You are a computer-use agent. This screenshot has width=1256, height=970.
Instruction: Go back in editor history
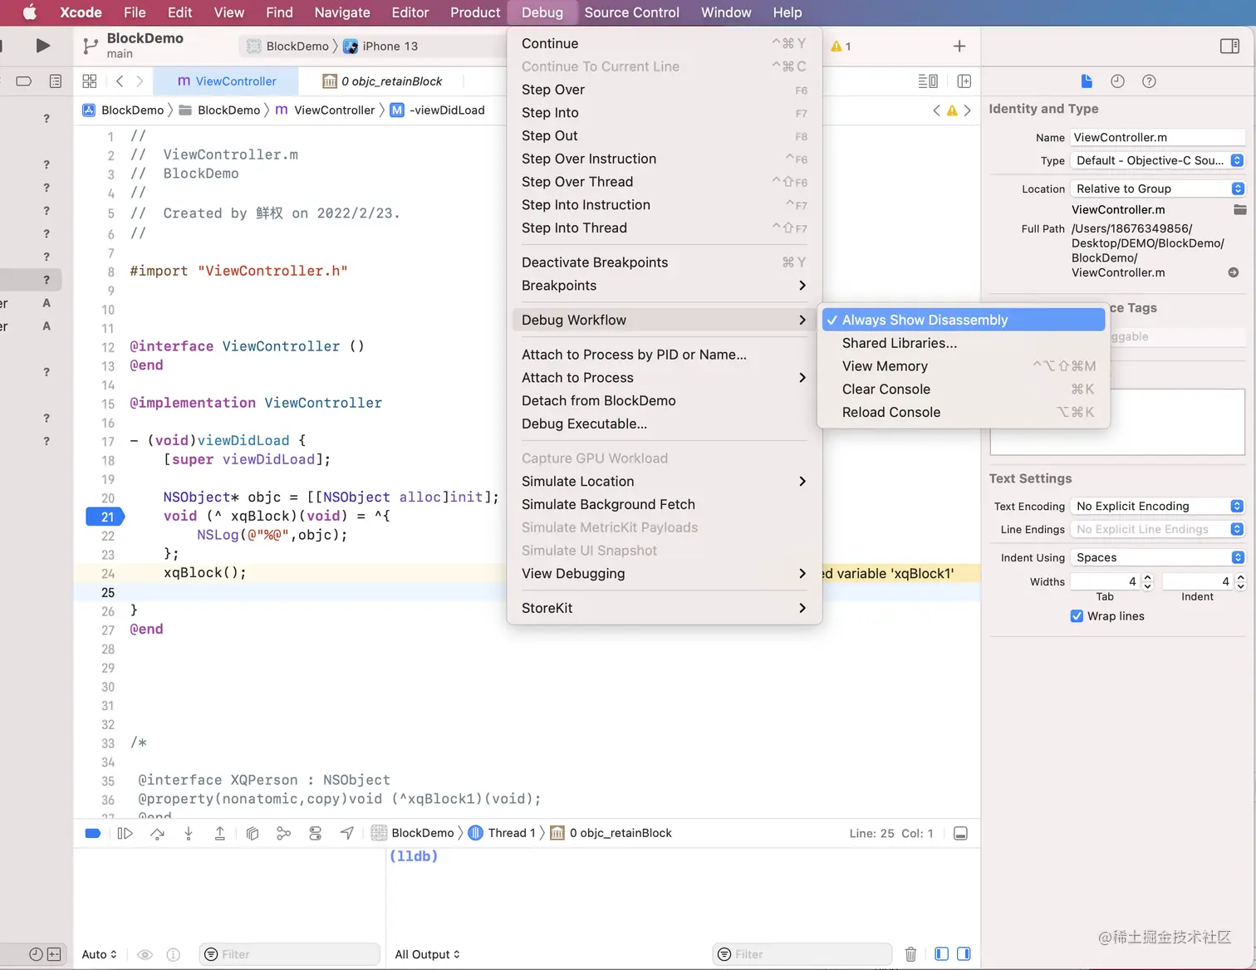tap(120, 81)
